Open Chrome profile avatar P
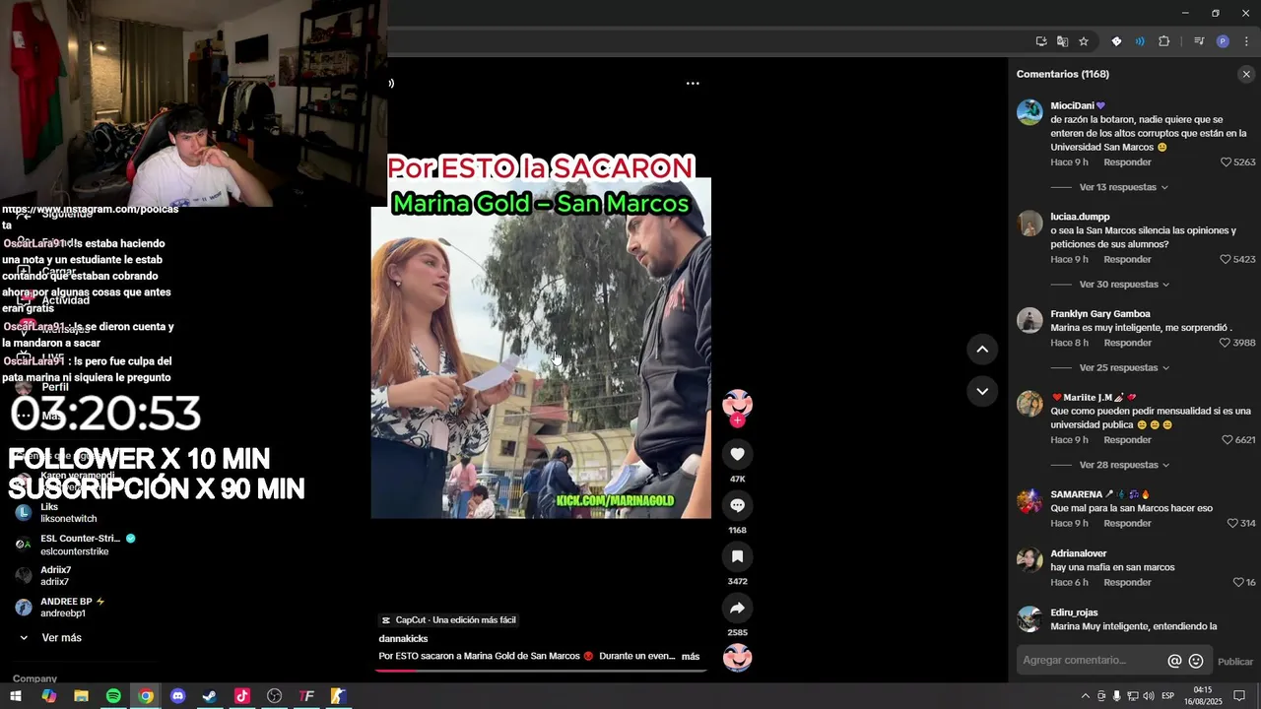Screen dimensions: 1261x709 [1223, 41]
